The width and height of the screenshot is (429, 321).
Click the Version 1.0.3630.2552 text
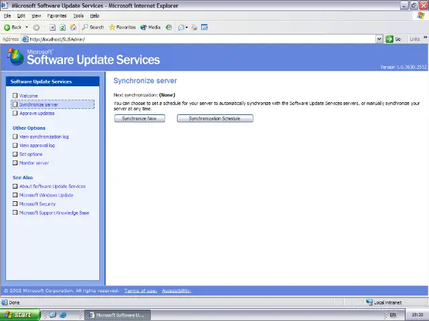point(404,67)
